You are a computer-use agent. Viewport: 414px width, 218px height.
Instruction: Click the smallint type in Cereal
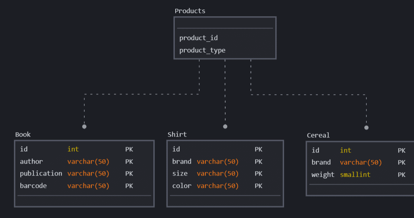[x=355, y=175]
